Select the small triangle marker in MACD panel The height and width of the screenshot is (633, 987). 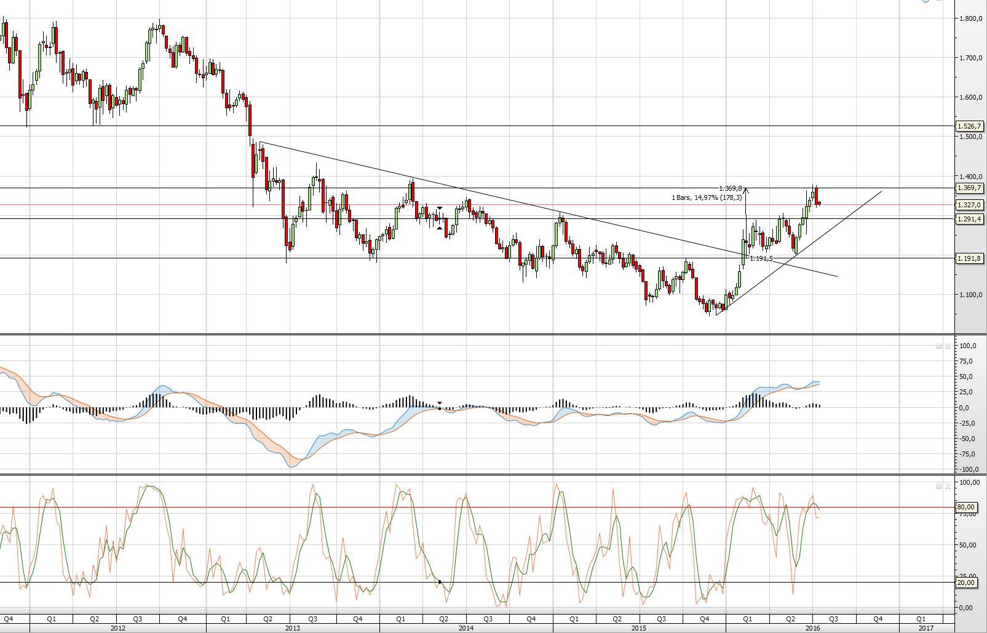(440, 403)
